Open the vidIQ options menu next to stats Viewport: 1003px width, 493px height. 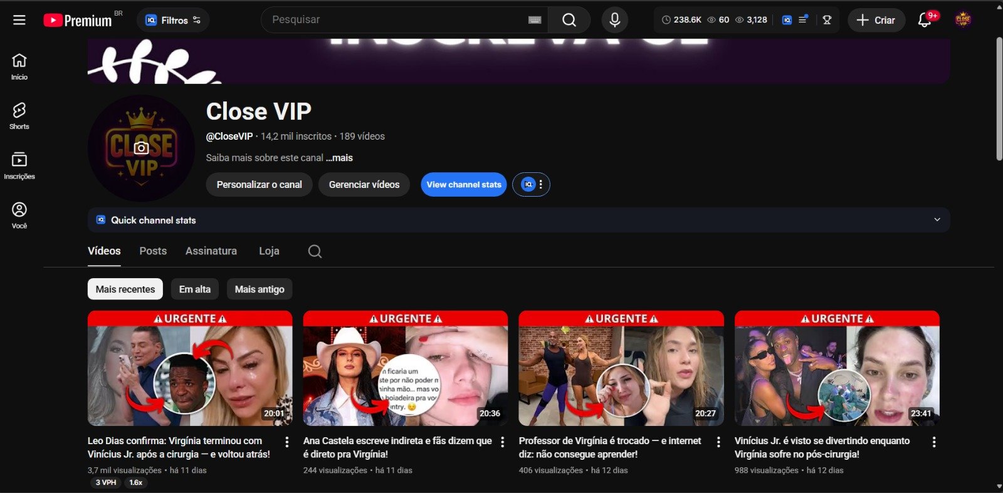(531, 184)
